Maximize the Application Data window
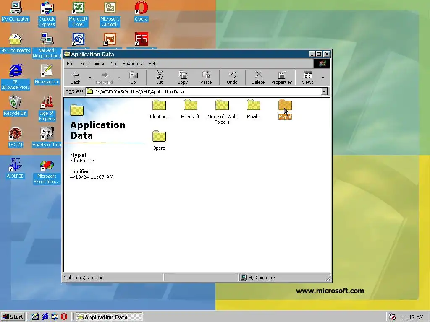The image size is (430, 322). [x=319, y=54]
